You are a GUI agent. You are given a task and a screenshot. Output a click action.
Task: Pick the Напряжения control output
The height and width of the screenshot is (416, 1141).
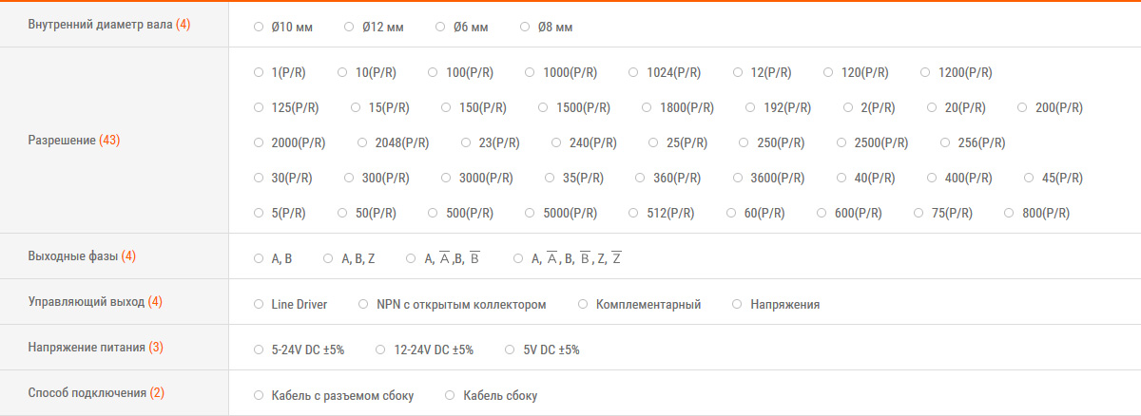pos(737,305)
